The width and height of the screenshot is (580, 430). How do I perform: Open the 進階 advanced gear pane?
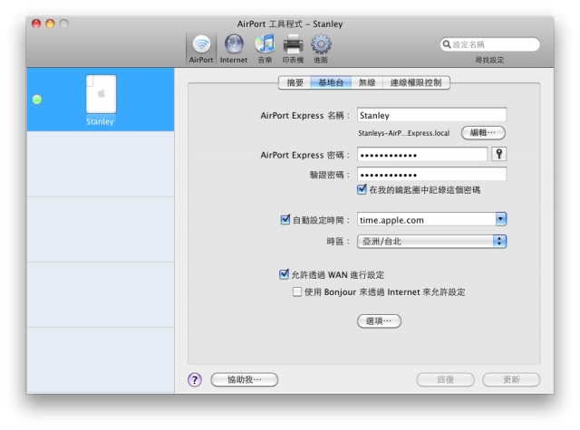pyautogui.click(x=321, y=49)
